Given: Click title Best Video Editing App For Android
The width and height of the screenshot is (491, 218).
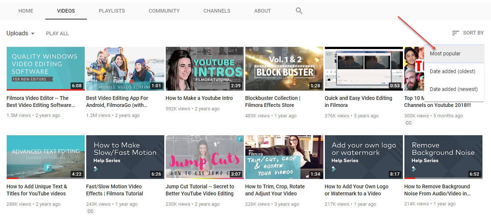Looking at the screenshot, I should point(117,102).
